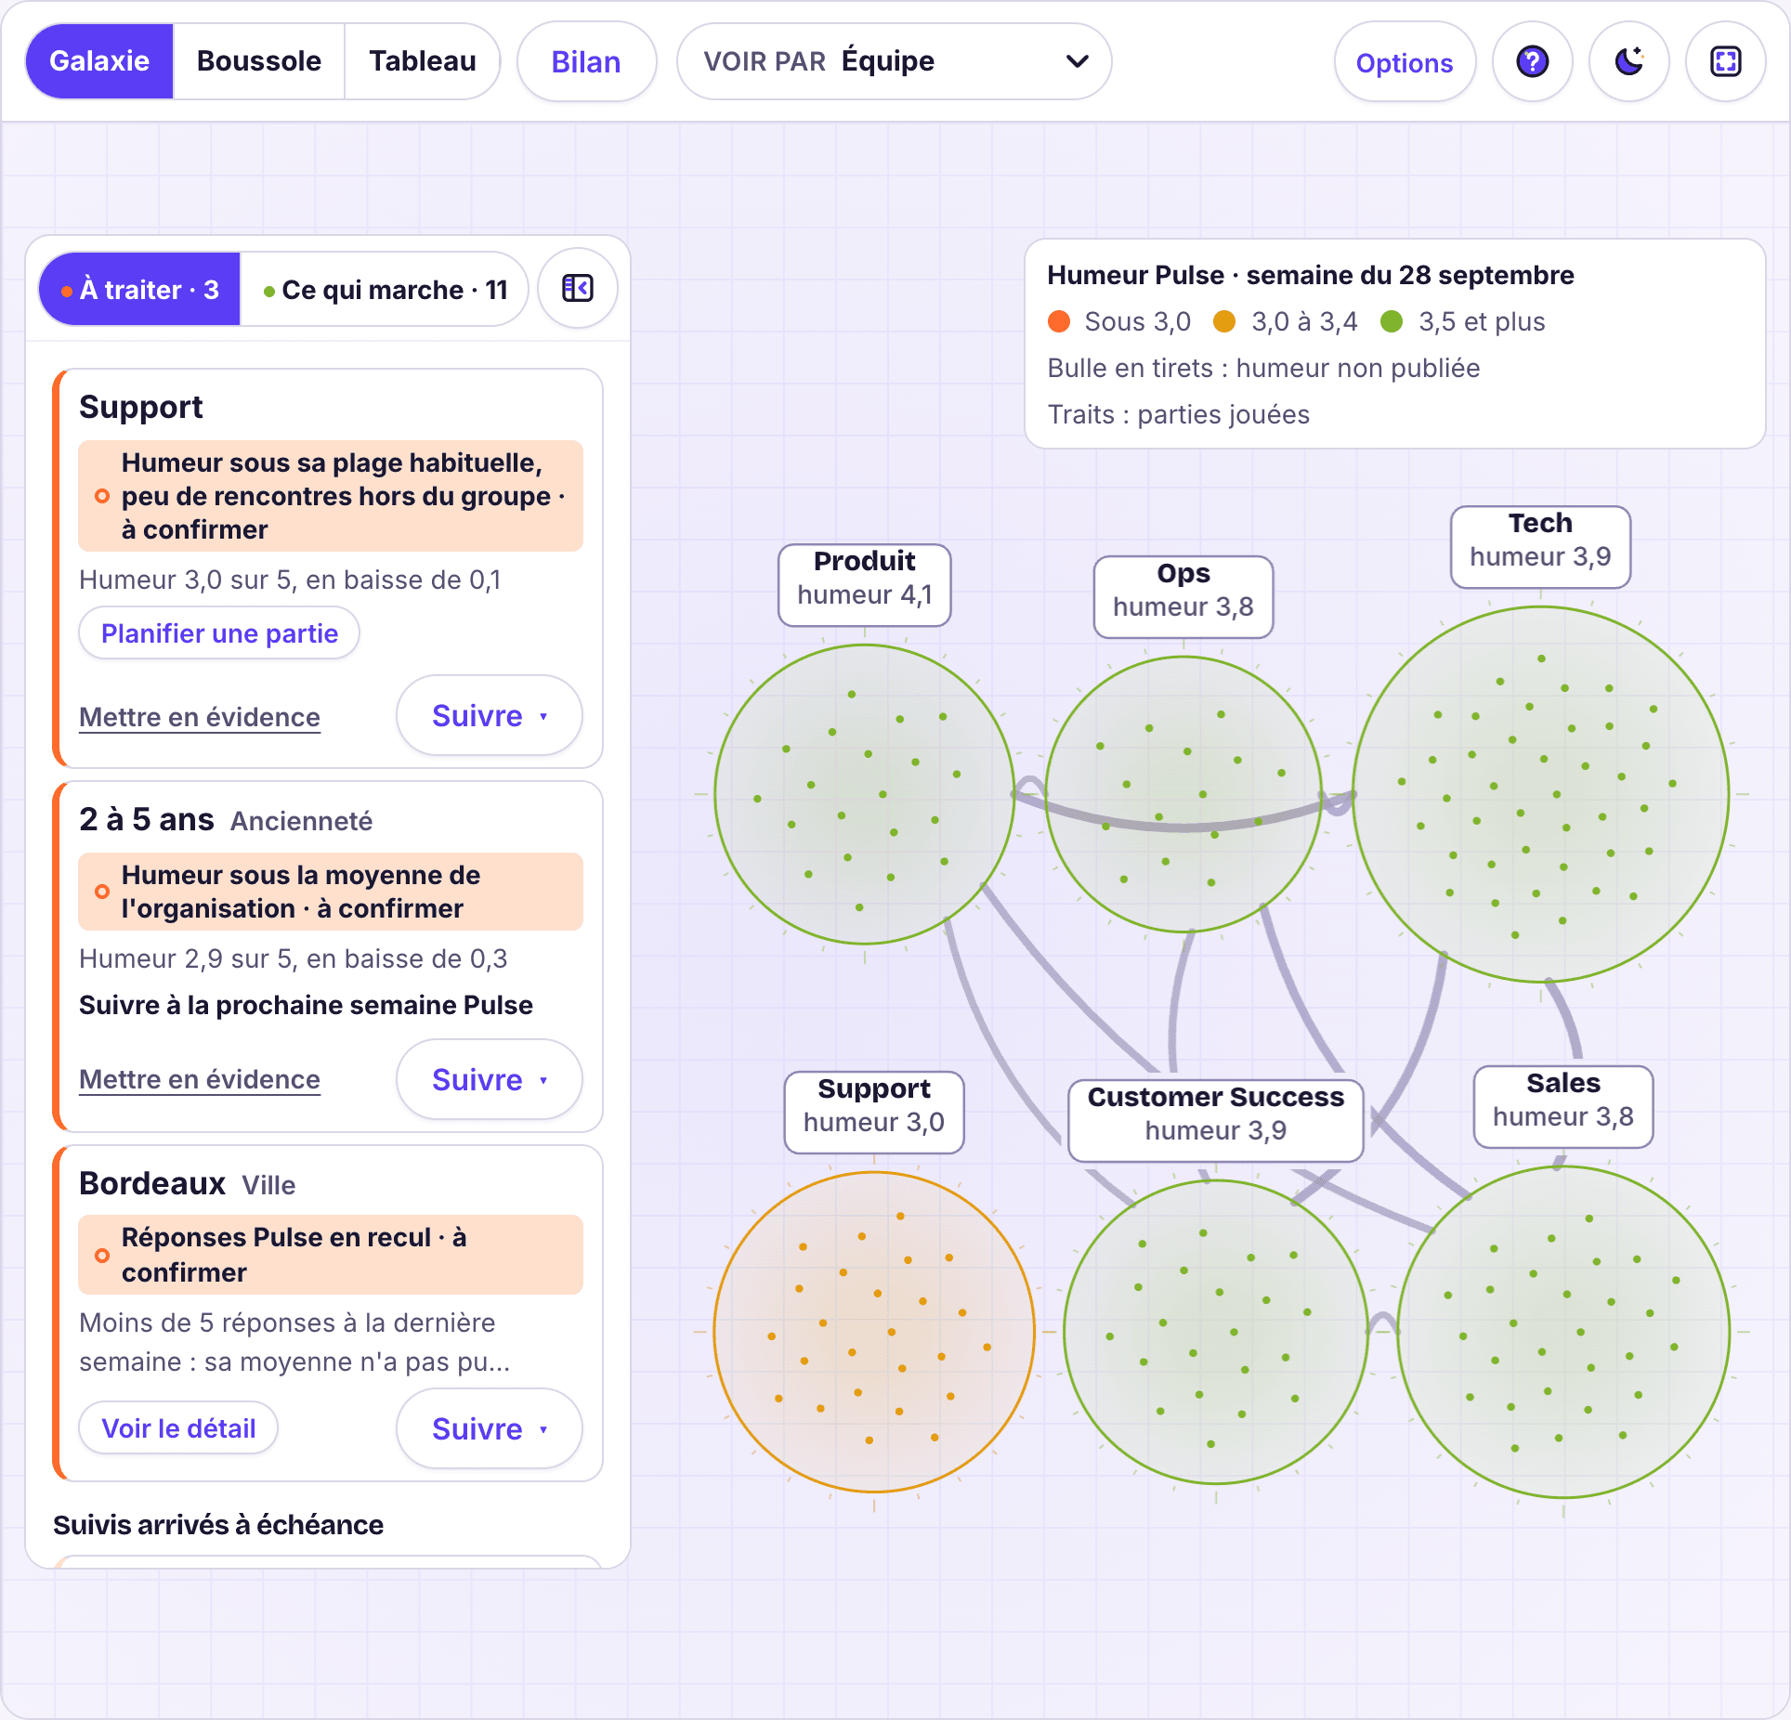Click Mettre en évidence under Support
The width and height of the screenshot is (1791, 1720).
point(200,717)
